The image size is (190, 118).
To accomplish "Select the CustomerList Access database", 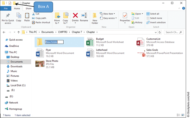I will [155, 42].
